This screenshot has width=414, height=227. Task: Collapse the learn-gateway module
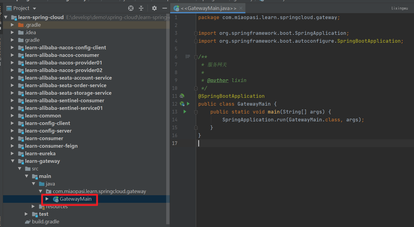pos(12,161)
